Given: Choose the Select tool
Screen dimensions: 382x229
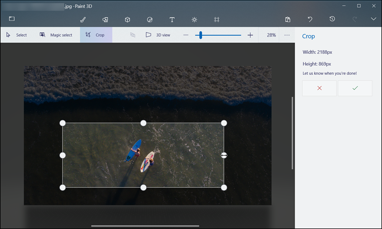Looking at the screenshot, I should point(17,35).
